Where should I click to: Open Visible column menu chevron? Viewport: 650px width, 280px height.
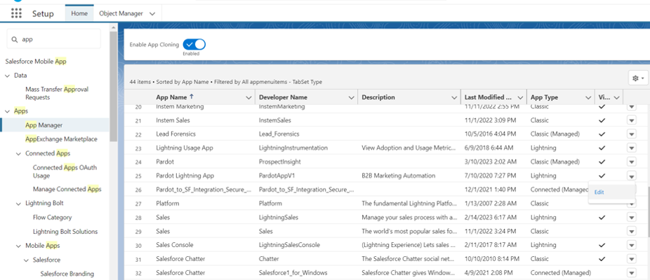click(x=616, y=97)
